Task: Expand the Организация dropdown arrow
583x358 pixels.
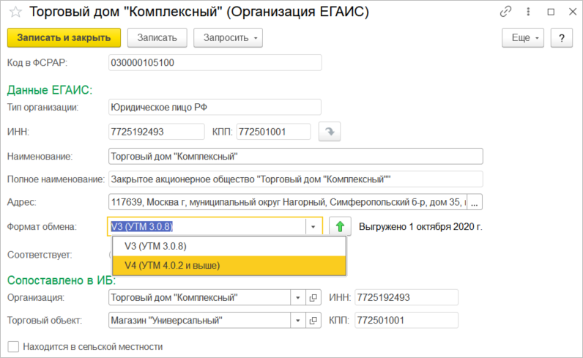Action: 297,298
